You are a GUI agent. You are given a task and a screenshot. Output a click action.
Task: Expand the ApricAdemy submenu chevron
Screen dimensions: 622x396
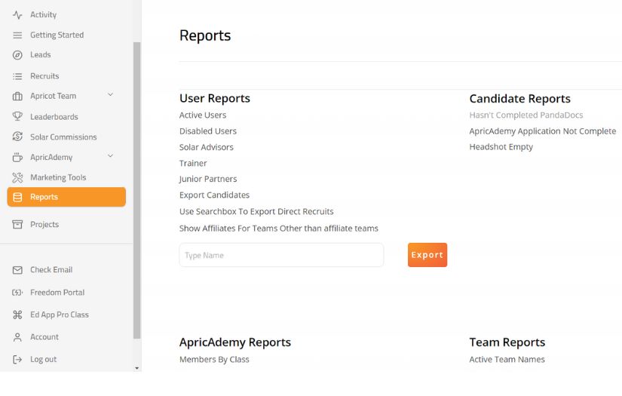point(111,156)
